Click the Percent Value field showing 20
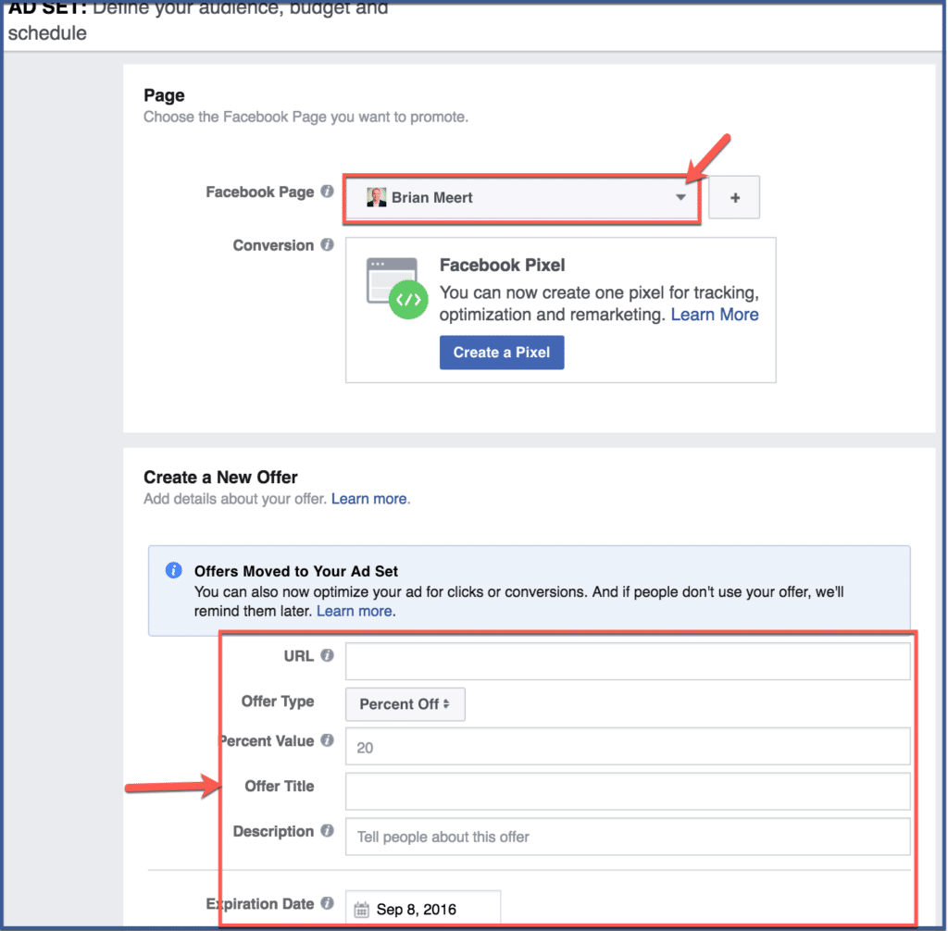Screen dimensions: 948x931 point(628,747)
